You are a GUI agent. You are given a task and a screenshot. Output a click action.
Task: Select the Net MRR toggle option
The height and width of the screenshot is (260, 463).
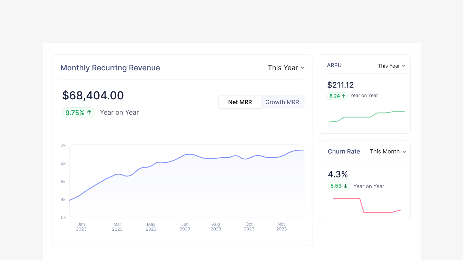240,102
